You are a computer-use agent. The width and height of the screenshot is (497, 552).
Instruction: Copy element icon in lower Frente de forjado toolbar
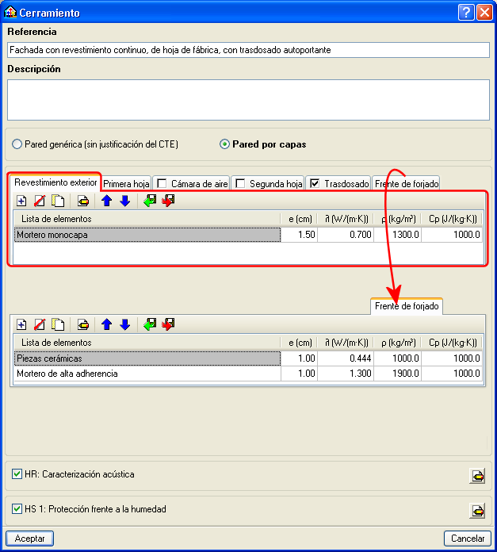58,324
